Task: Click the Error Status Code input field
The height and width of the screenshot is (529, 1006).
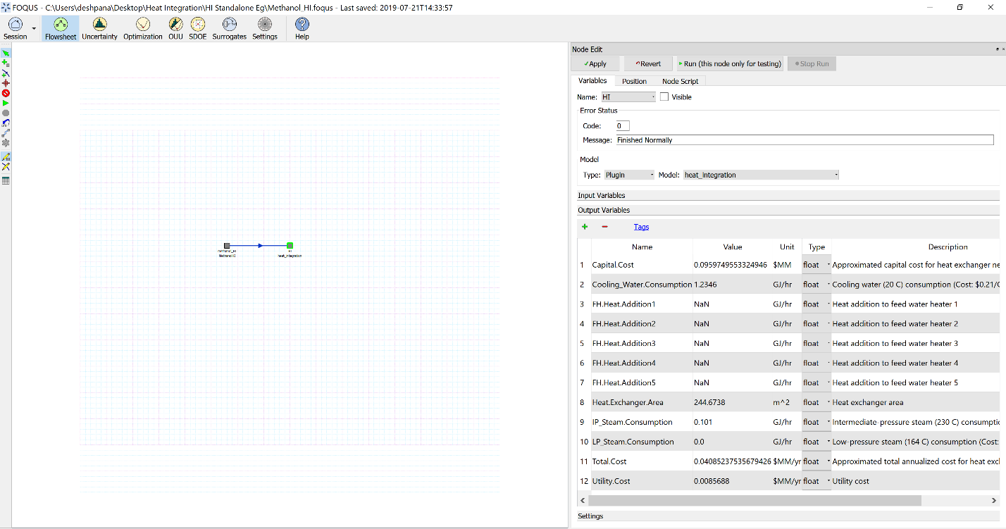Action: (x=621, y=125)
